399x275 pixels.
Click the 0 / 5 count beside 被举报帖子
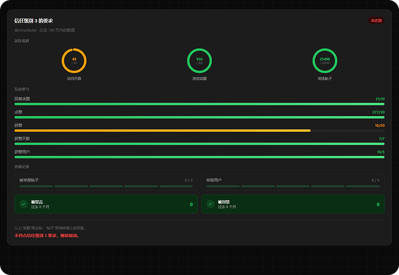coord(189,180)
